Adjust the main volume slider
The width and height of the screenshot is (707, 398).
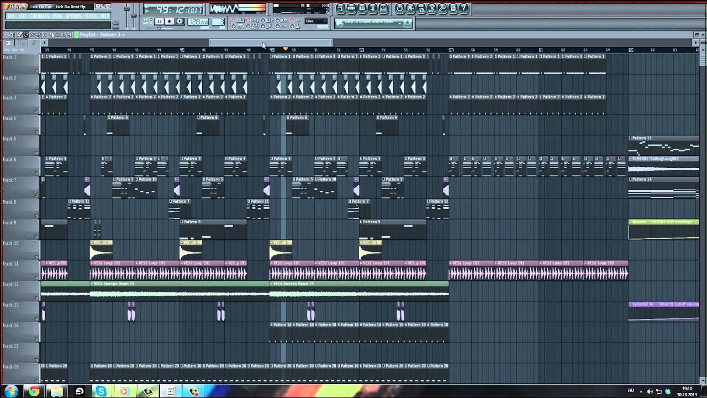tap(126, 9)
